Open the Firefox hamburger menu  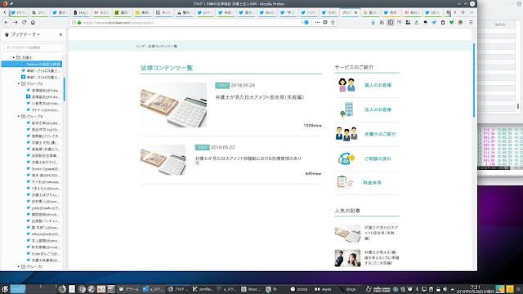coord(471,22)
